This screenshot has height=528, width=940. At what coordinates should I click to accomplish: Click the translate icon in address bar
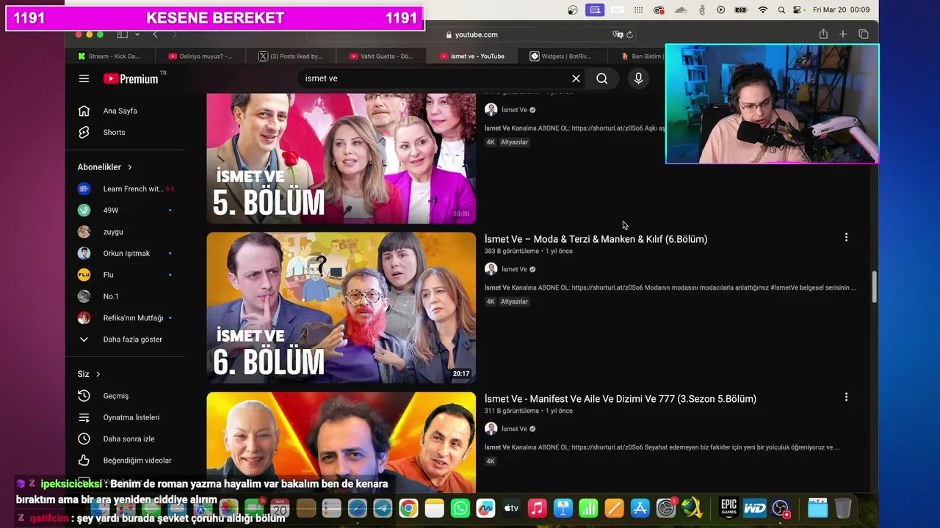click(x=618, y=34)
